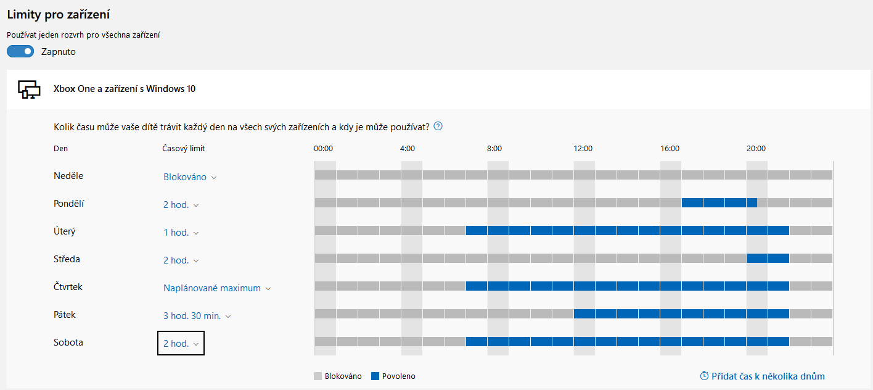The height and width of the screenshot is (390, 873).
Task: Click Sobota's blue allowed schedule range
Action: pyautogui.click(x=627, y=341)
